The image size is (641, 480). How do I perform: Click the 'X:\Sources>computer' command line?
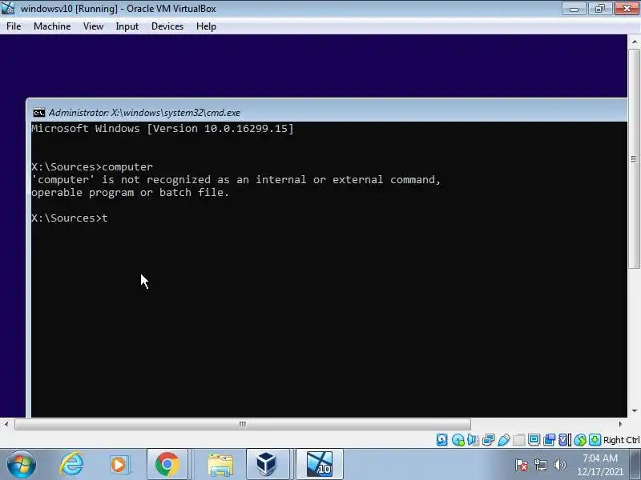[92, 167]
